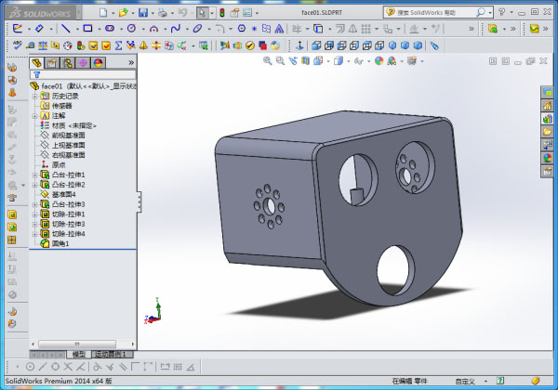Pick the Circle sketch tool

(131, 29)
